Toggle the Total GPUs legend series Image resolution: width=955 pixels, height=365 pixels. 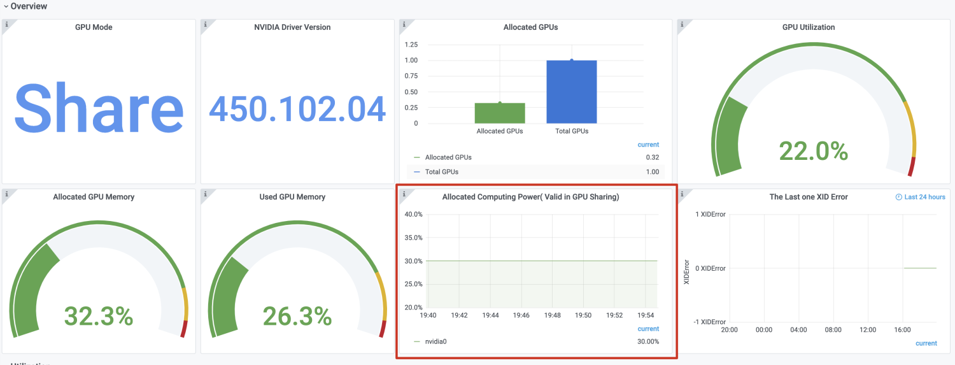tap(442, 172)
